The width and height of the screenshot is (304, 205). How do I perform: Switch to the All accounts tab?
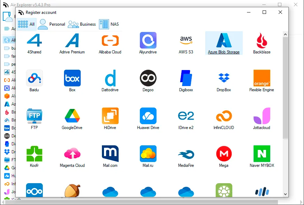point(26,24)
